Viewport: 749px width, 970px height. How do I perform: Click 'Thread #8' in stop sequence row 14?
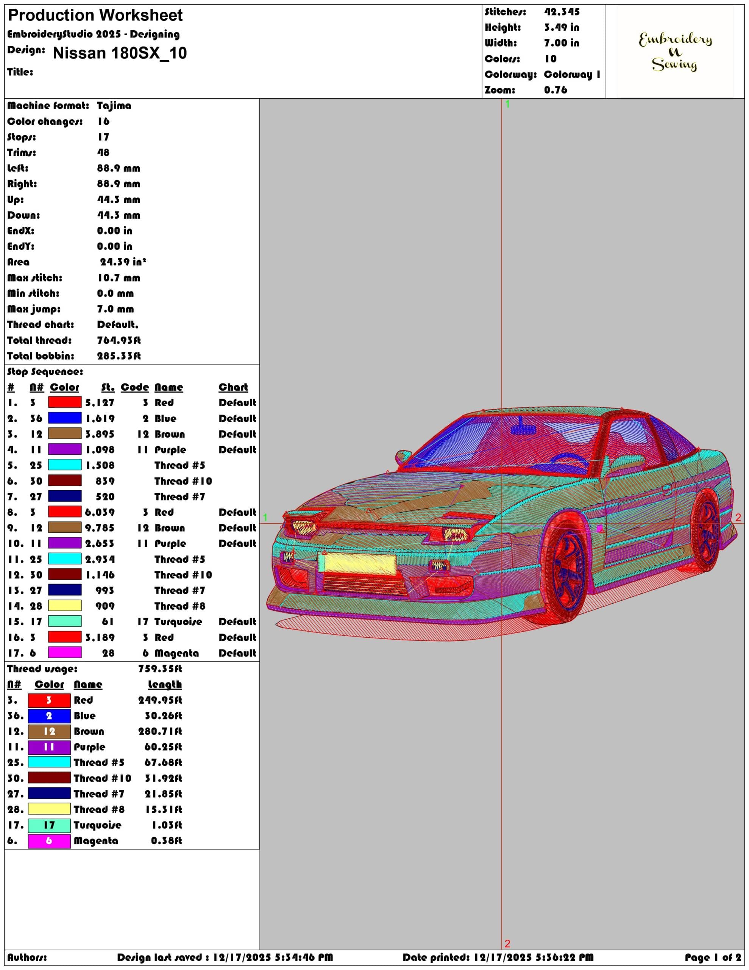180,606
